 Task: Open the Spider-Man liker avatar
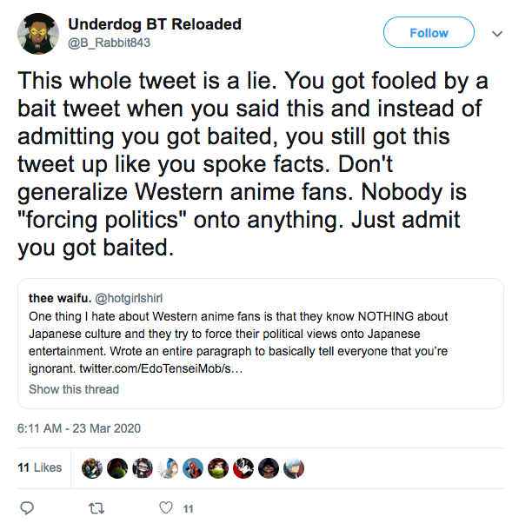click(193, 468)
